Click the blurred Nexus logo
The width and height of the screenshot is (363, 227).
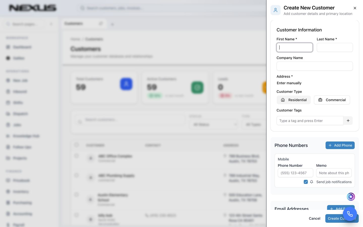pos(33,8)
